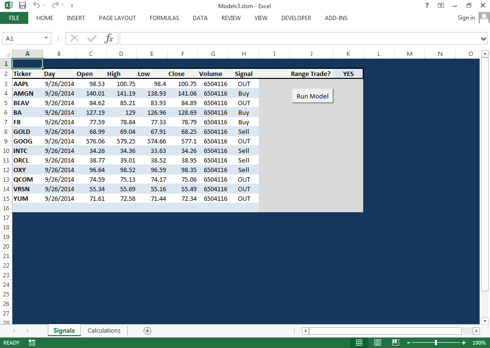This screenshot has width=490, height=348.
Task: Open the FILE backstage tab
Action: 14,18
